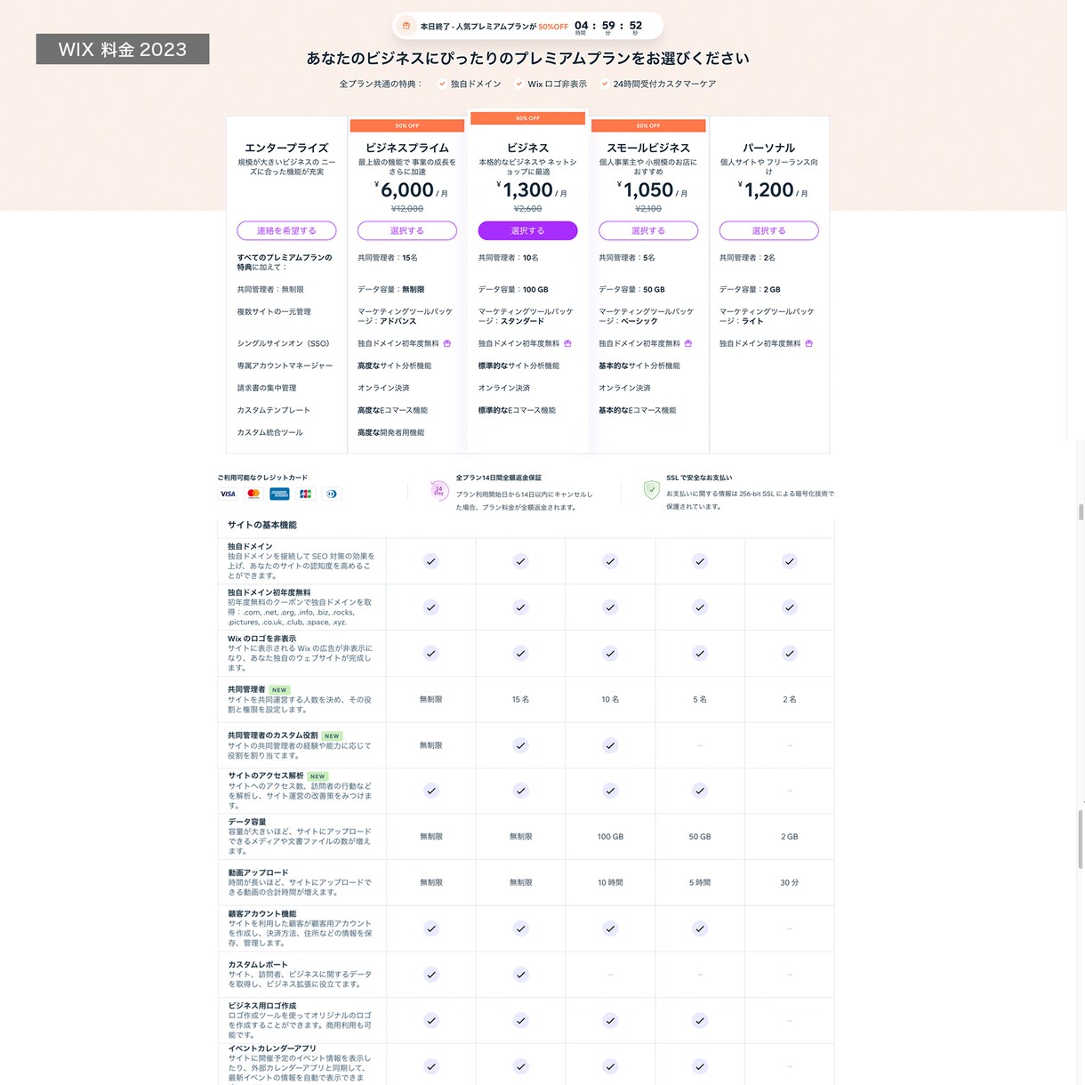Click the green SSL shield icon
This screenshot has height=1085, width=1085.
click(x=652, y=489)
